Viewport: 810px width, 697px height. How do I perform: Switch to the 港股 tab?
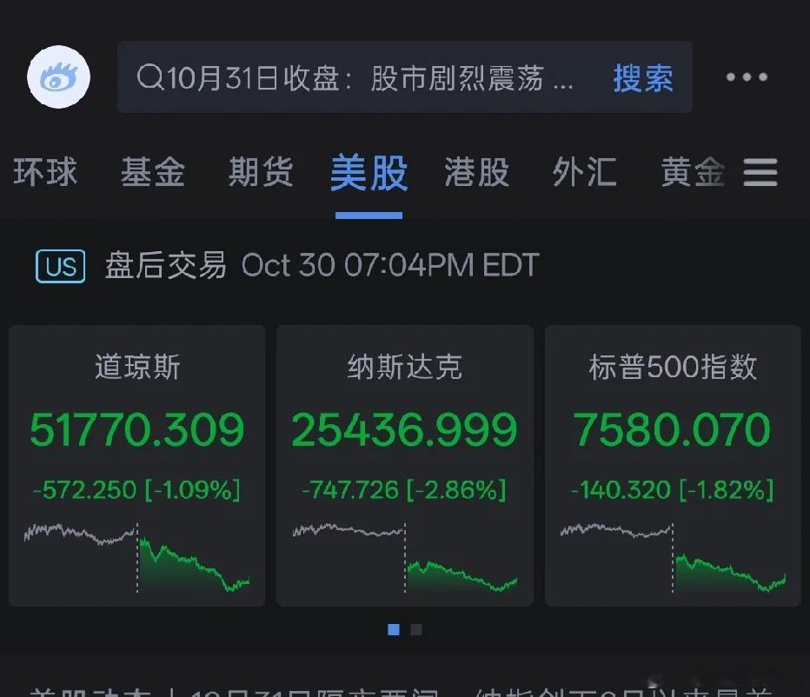(x=477, y=172)
